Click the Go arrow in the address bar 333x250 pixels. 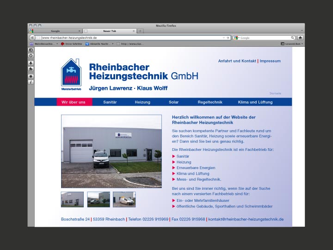[x=228, y=38]
